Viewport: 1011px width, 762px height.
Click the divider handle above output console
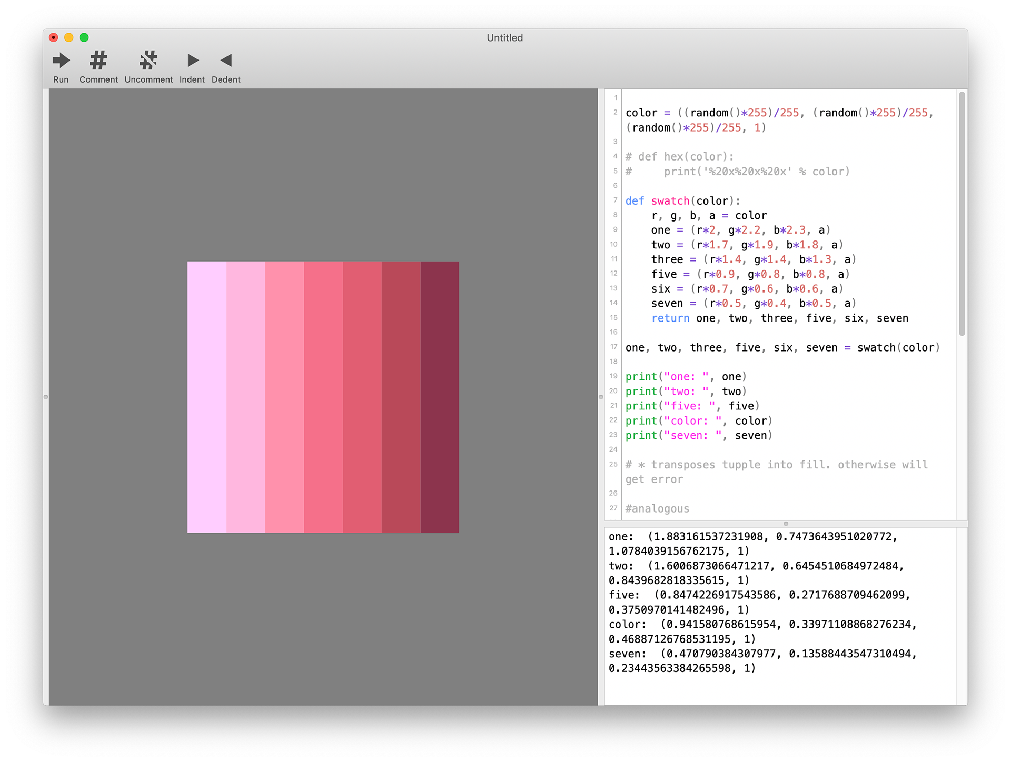coord(786,524)
